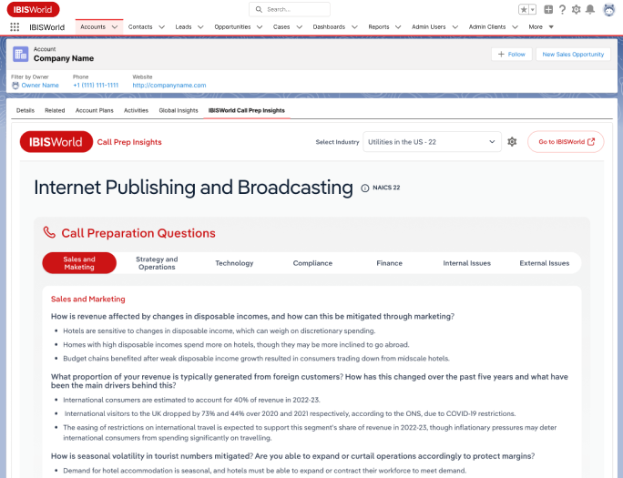Open Salesforce Setup gear icon

(576, 9)
